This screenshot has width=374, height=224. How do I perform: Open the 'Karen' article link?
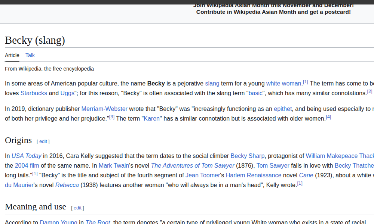click(151, 119)
